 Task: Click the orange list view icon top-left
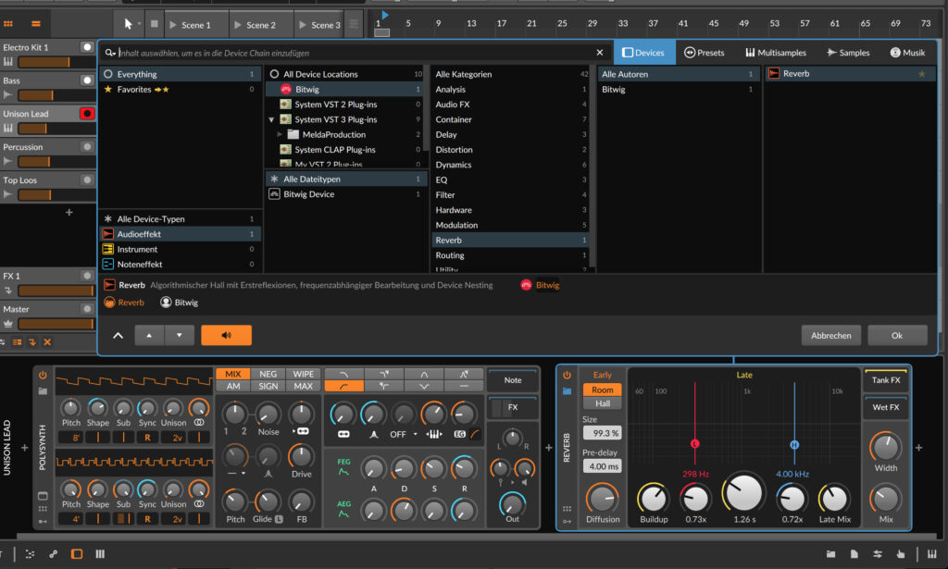[x=36, y=24]
